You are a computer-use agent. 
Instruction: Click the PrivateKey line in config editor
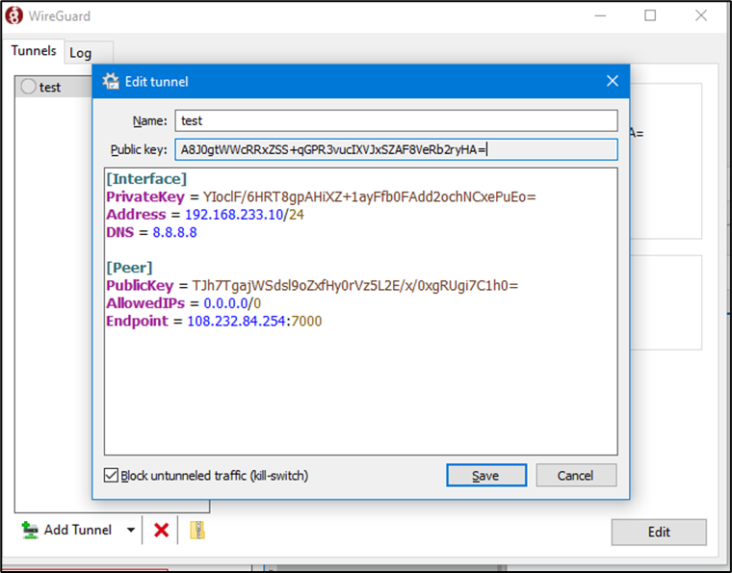point(320,196)
